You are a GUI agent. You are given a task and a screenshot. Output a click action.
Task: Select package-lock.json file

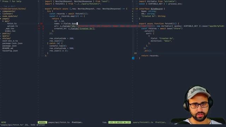click(12, 43)
